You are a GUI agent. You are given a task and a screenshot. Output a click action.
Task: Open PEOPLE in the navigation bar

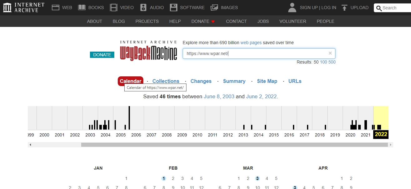coord(325,21)
